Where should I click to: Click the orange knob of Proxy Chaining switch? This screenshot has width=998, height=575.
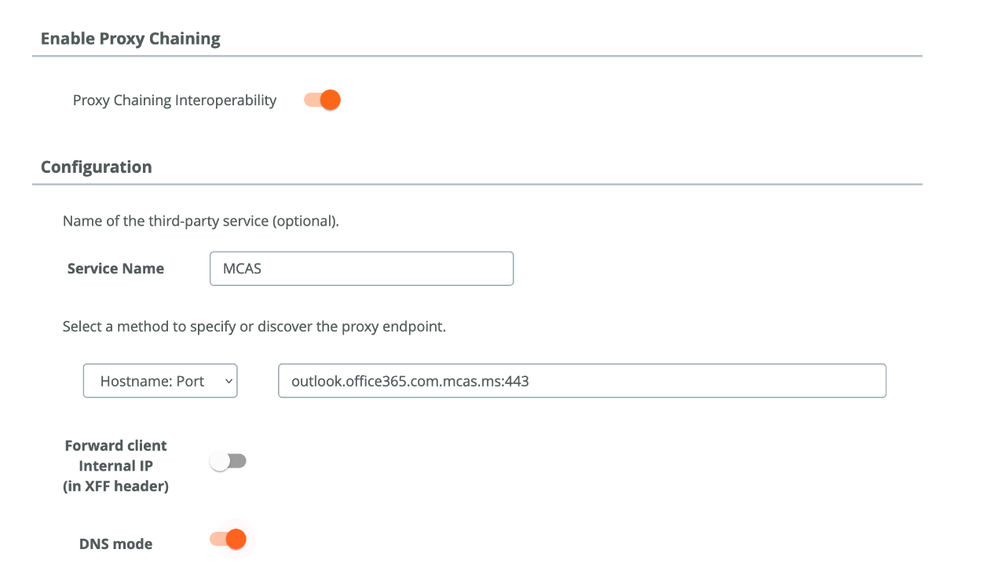pos(331,100)
